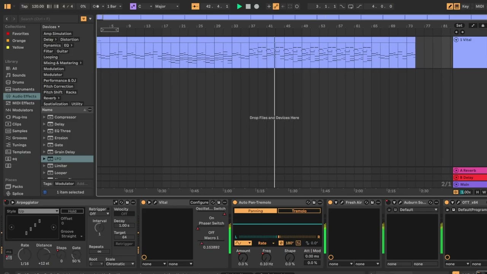The image size is (487, 274).
Task: Click the browser Search field
Action: point(49,19)
